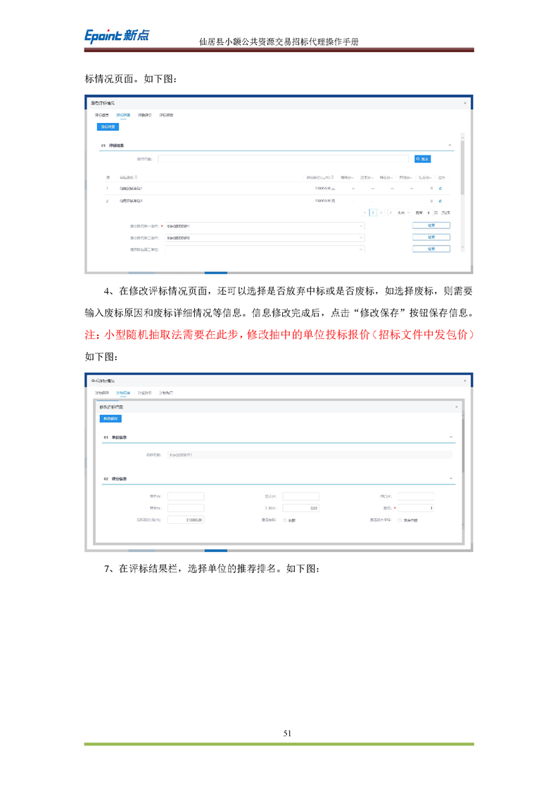Click the sort icon beside the unit name column header
558x789 pixels.
click(x=136, y=177)
